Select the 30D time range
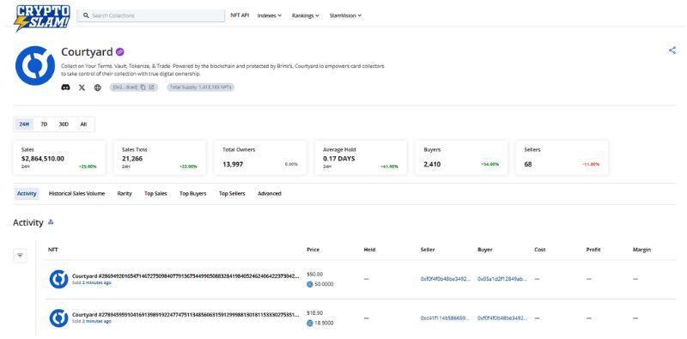The image size is (687, 339). [x=64, y=124]
